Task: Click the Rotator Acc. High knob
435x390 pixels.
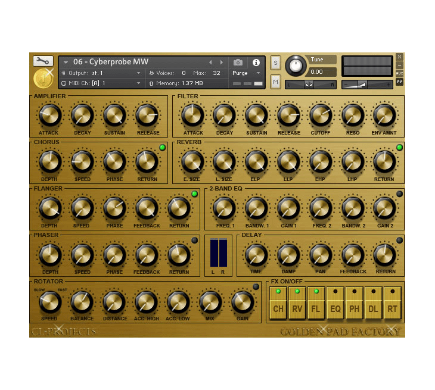Action: pyautogui.click(x=146, y=301)
